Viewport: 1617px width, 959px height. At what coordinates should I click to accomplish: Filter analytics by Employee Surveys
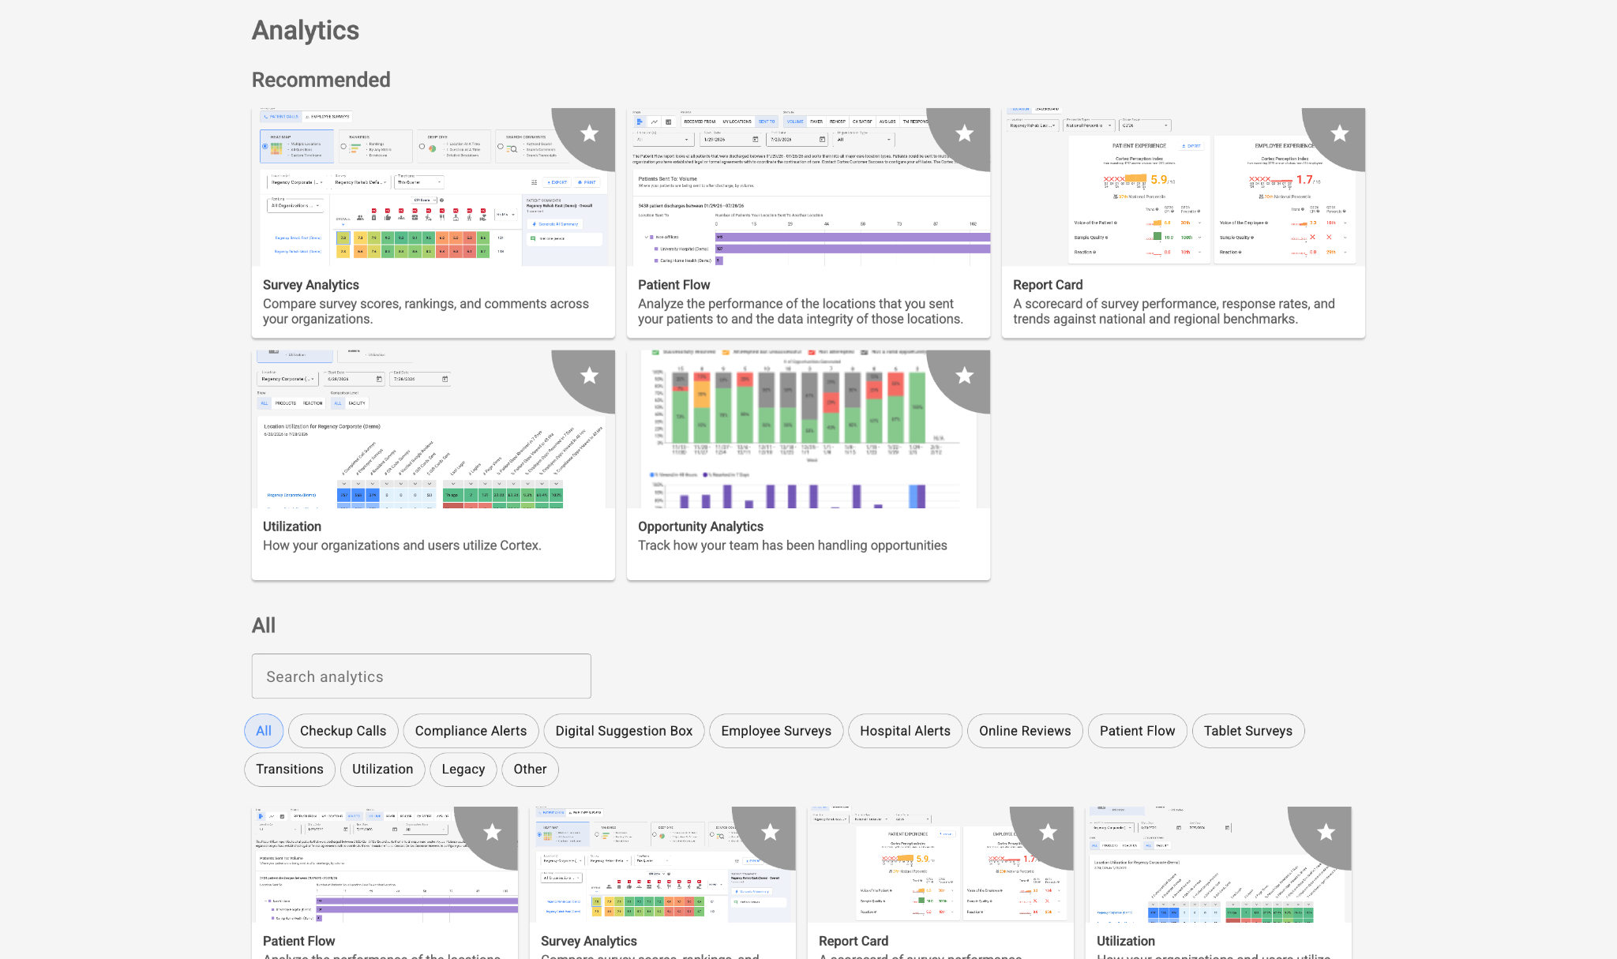[x=776, y=731]
